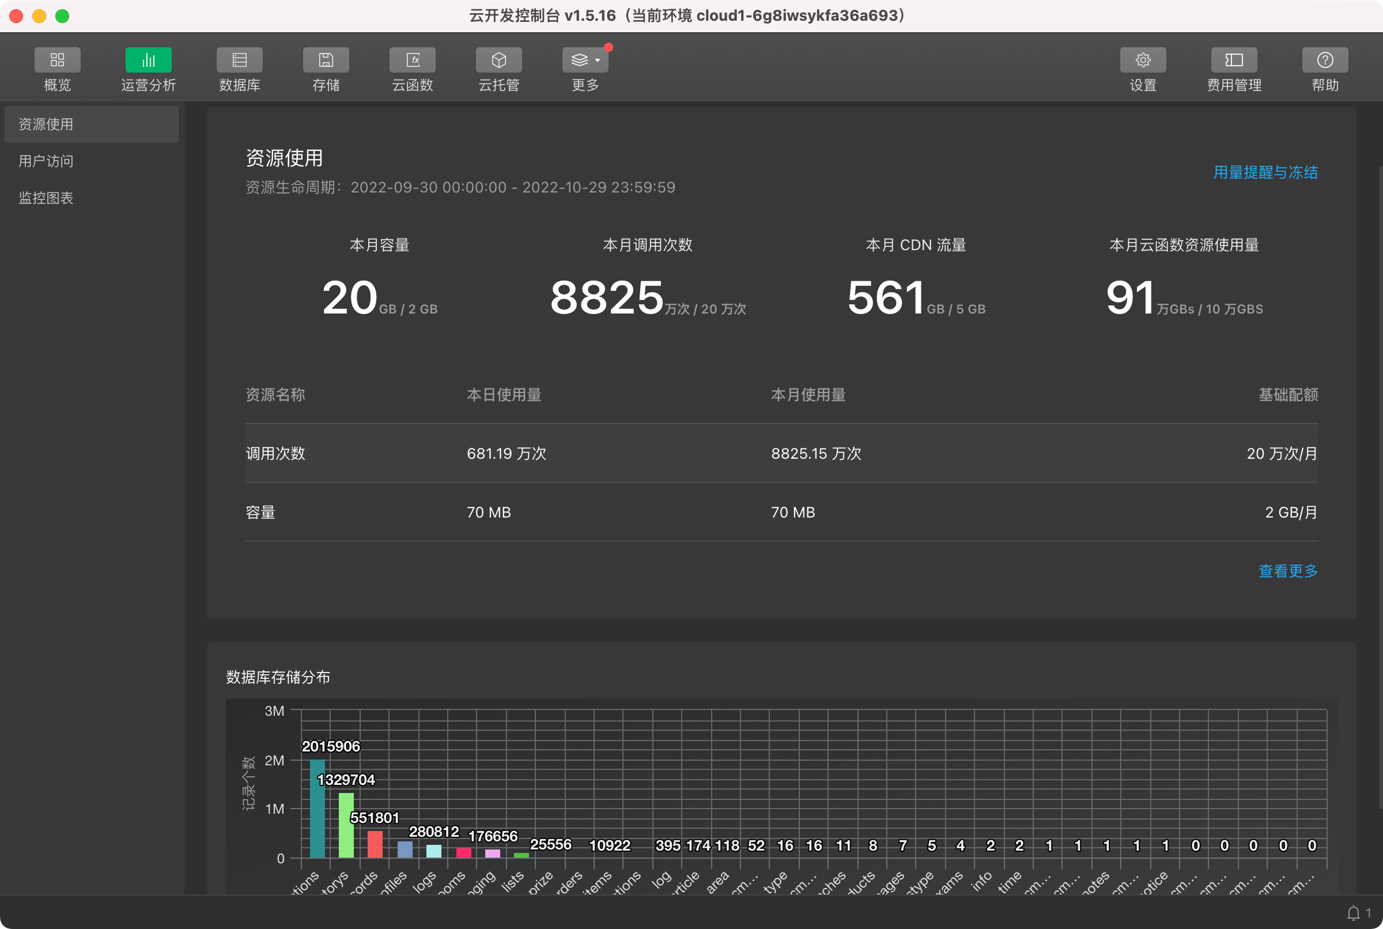Select 资源使用 in the sidebar
1383x929 pixels.
[x=46, y=124]
